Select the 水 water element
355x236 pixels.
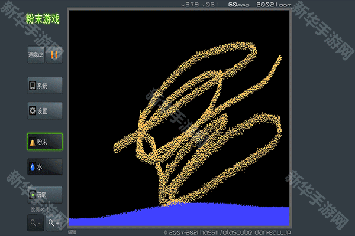(45, 167)
